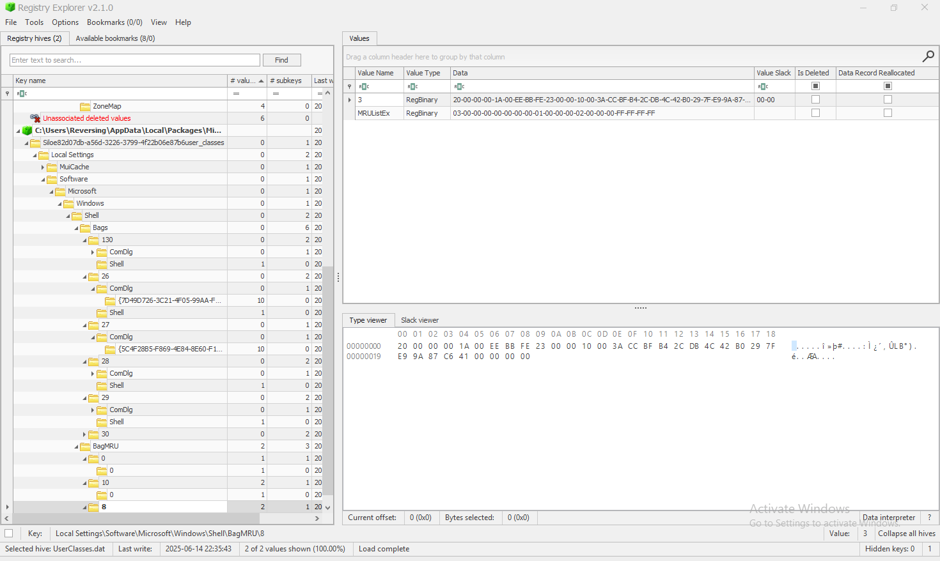Switch to the Slack viewer tab
940x561 pixels.
click(419, 320)
